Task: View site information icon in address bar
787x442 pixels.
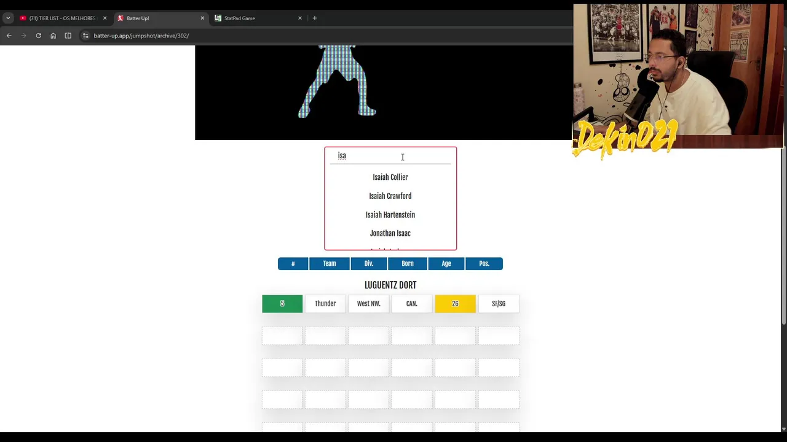Action: (x=85, y=36)
